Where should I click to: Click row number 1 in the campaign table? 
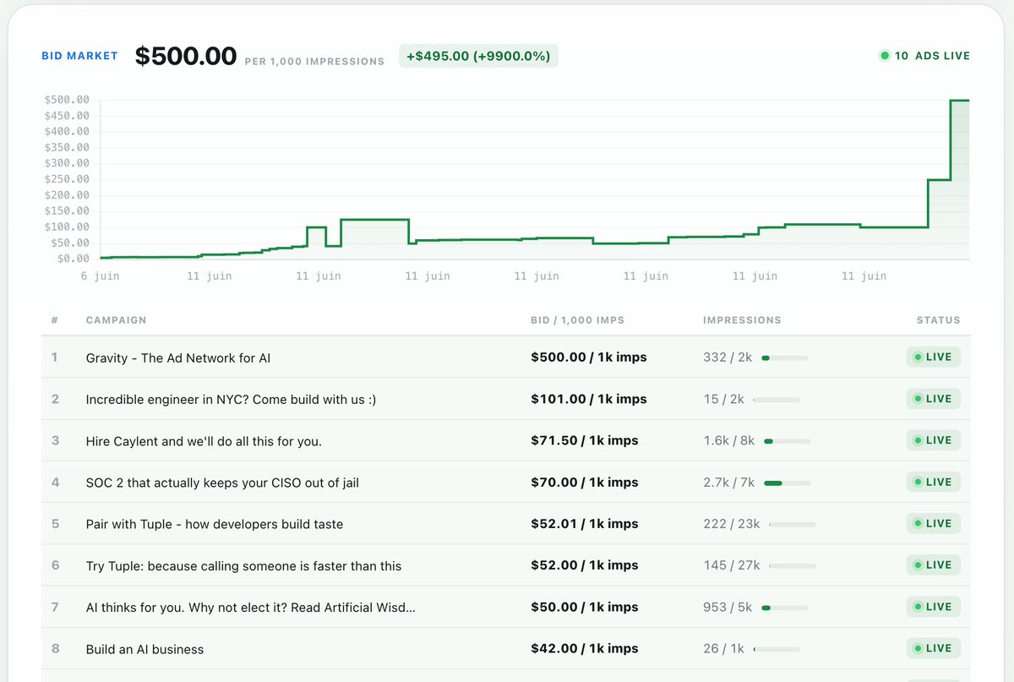pos(55,357)
